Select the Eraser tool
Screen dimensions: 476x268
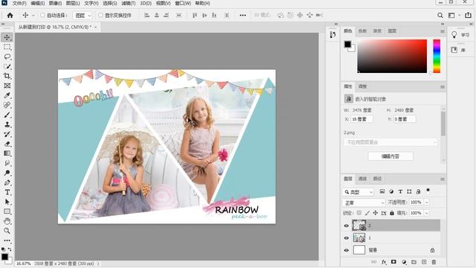pyautogui.click(x=7, y=144)
